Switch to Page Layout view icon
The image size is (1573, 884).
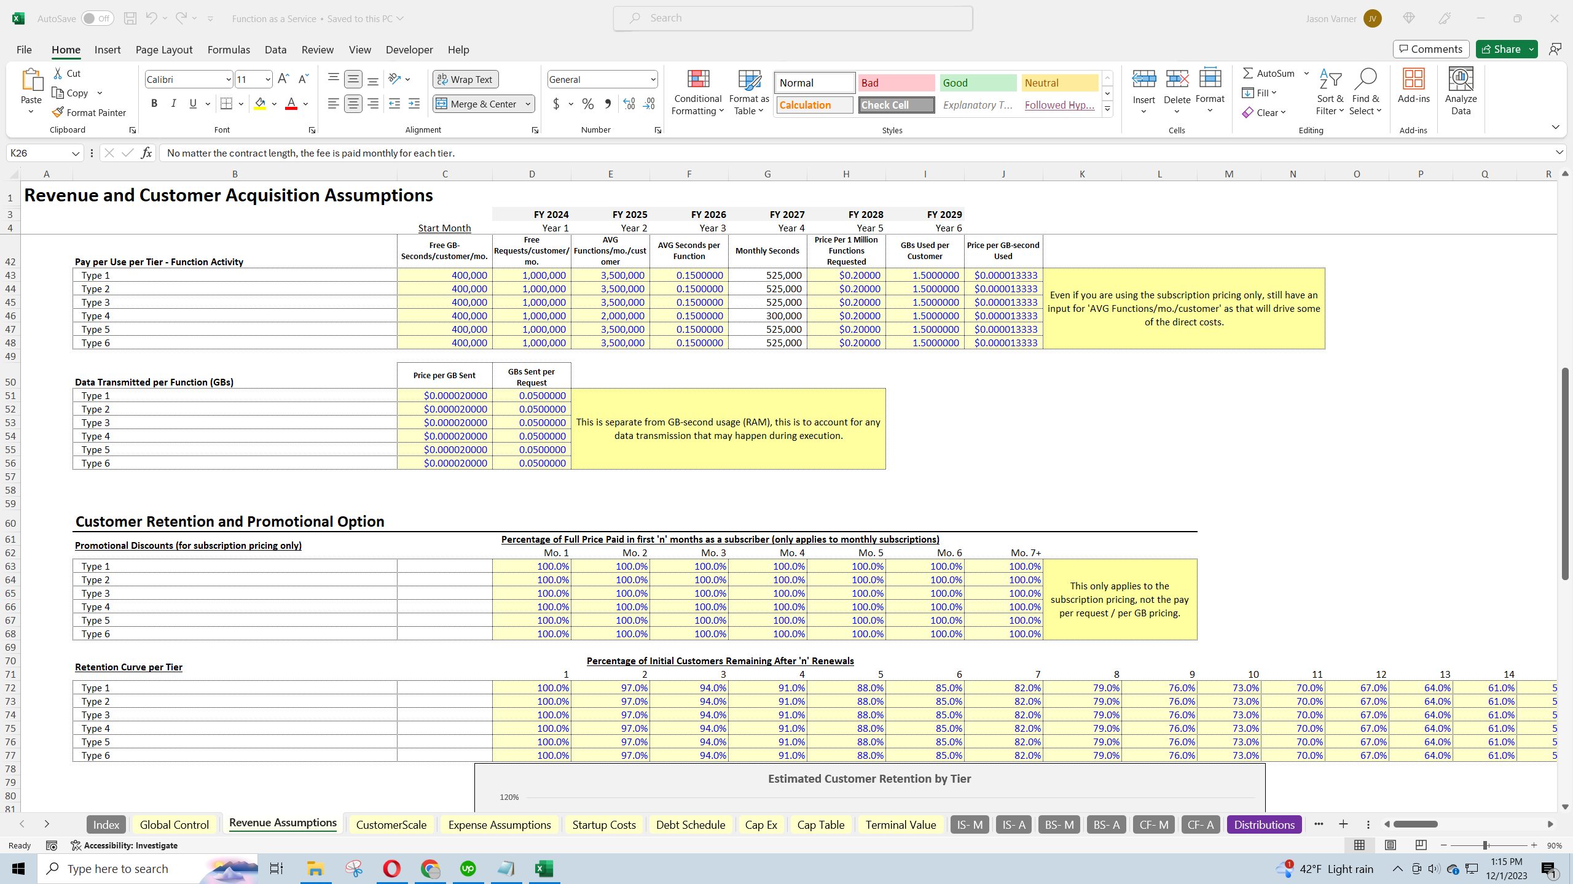[1390, 845]
